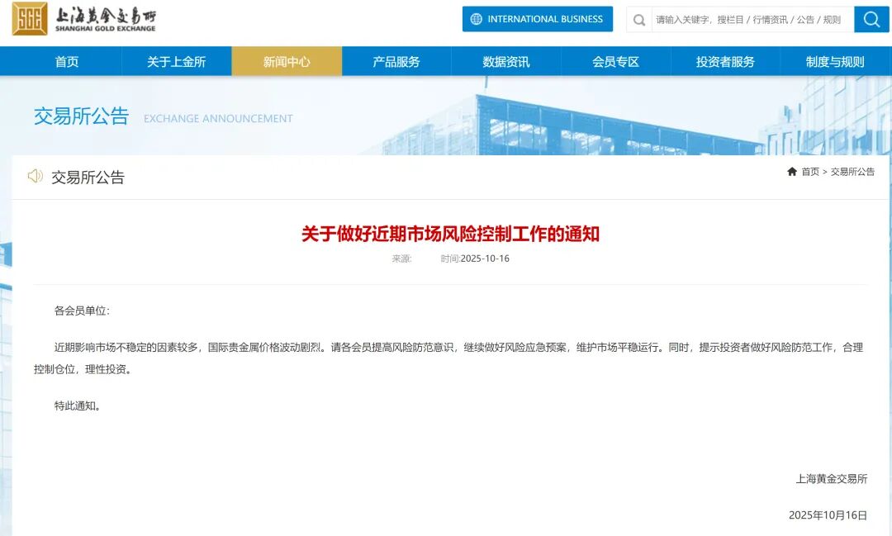
Task: Open the 会员专区 navigation menu
Action: [x=614, y=60]
